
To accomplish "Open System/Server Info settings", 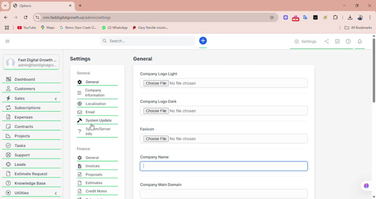I will click(97, 132).
